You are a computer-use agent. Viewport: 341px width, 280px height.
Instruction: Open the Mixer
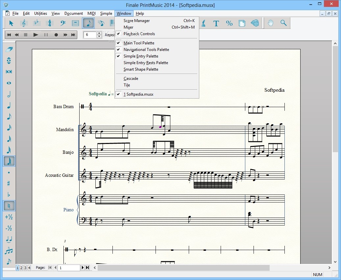[x=157, y=27]
